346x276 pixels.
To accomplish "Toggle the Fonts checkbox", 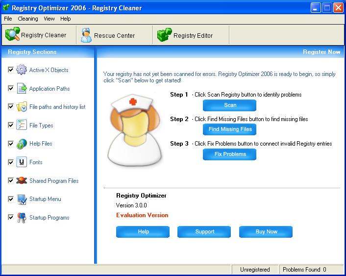I will pos(11,162).
